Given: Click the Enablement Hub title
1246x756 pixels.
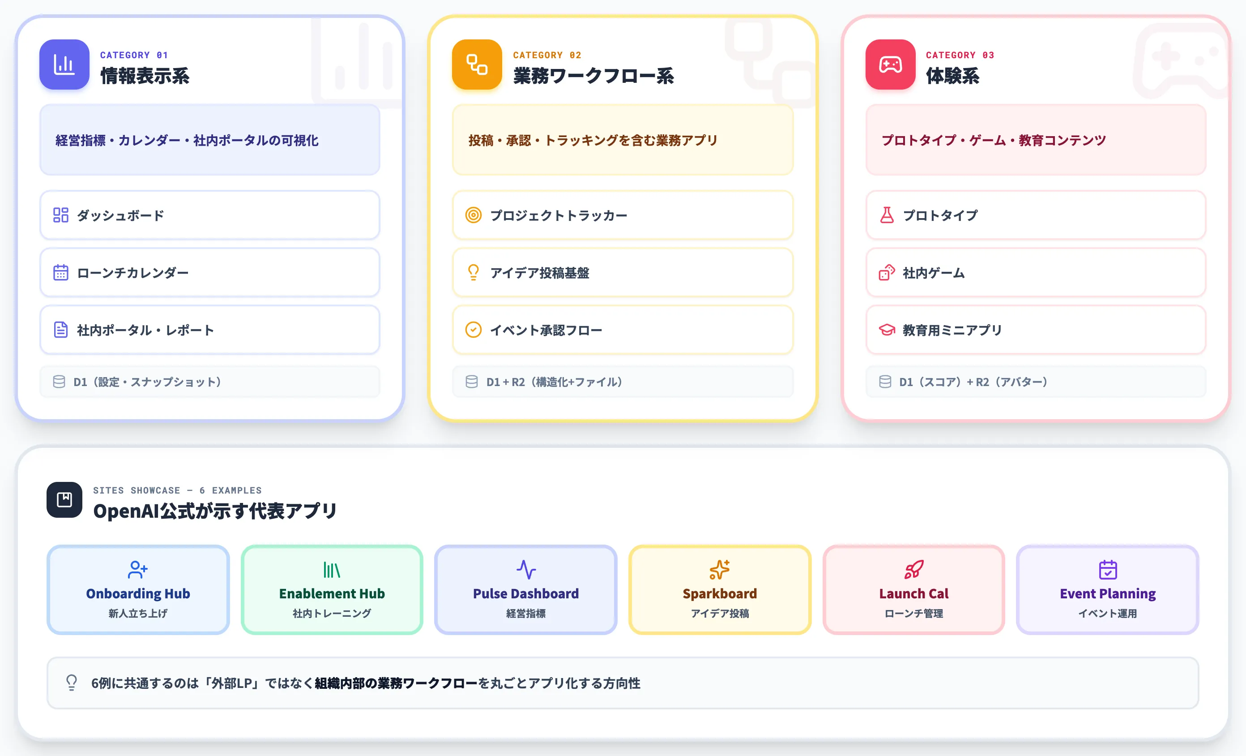Looking at the screenshot, I should click(x=332, y=593).
